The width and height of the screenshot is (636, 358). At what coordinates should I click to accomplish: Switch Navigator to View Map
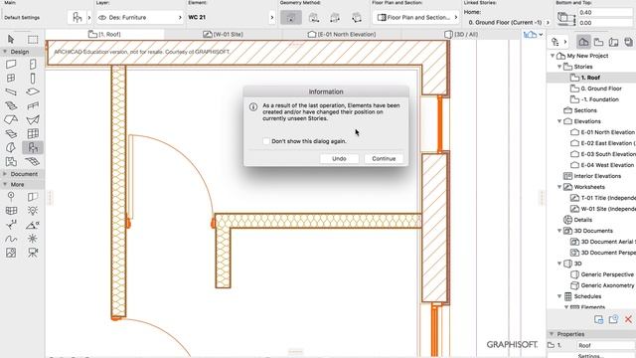[598, 42]
